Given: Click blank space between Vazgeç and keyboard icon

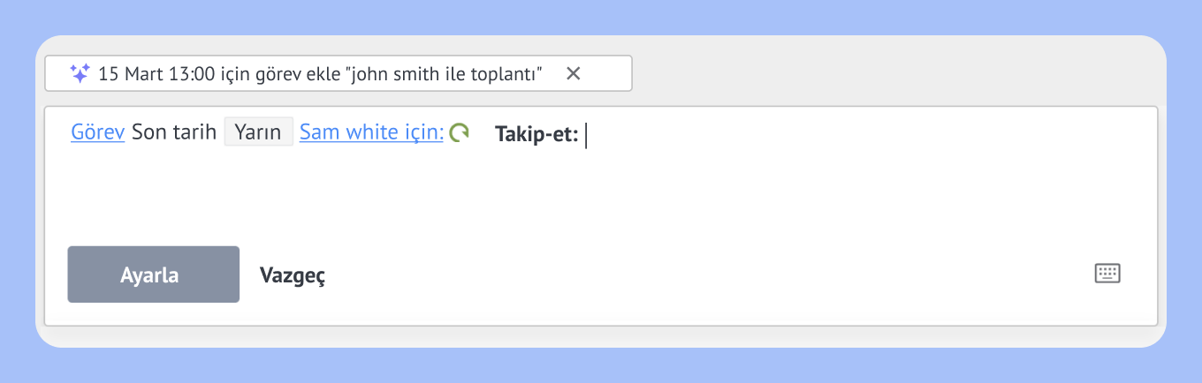Looking at the screenshot, I should pyautogui.click(x=707, y=275).
